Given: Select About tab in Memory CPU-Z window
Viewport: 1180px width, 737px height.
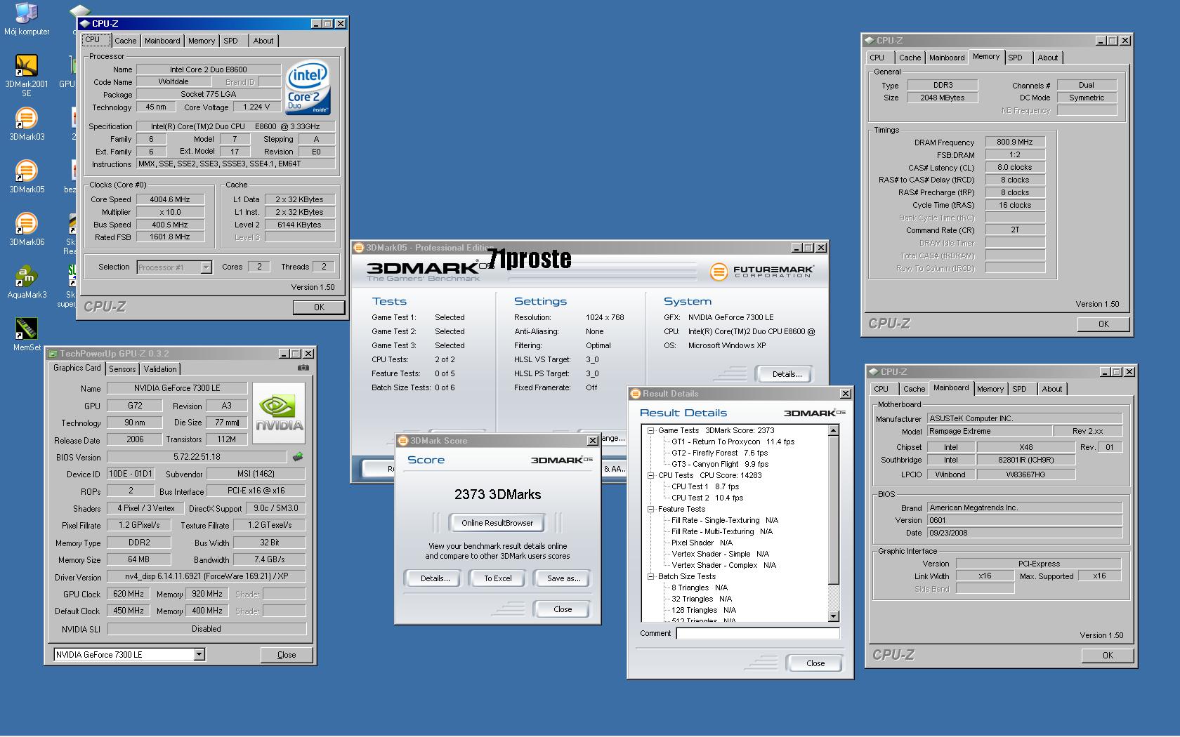Looking at the screenshot, I should tap(1048, 58).
